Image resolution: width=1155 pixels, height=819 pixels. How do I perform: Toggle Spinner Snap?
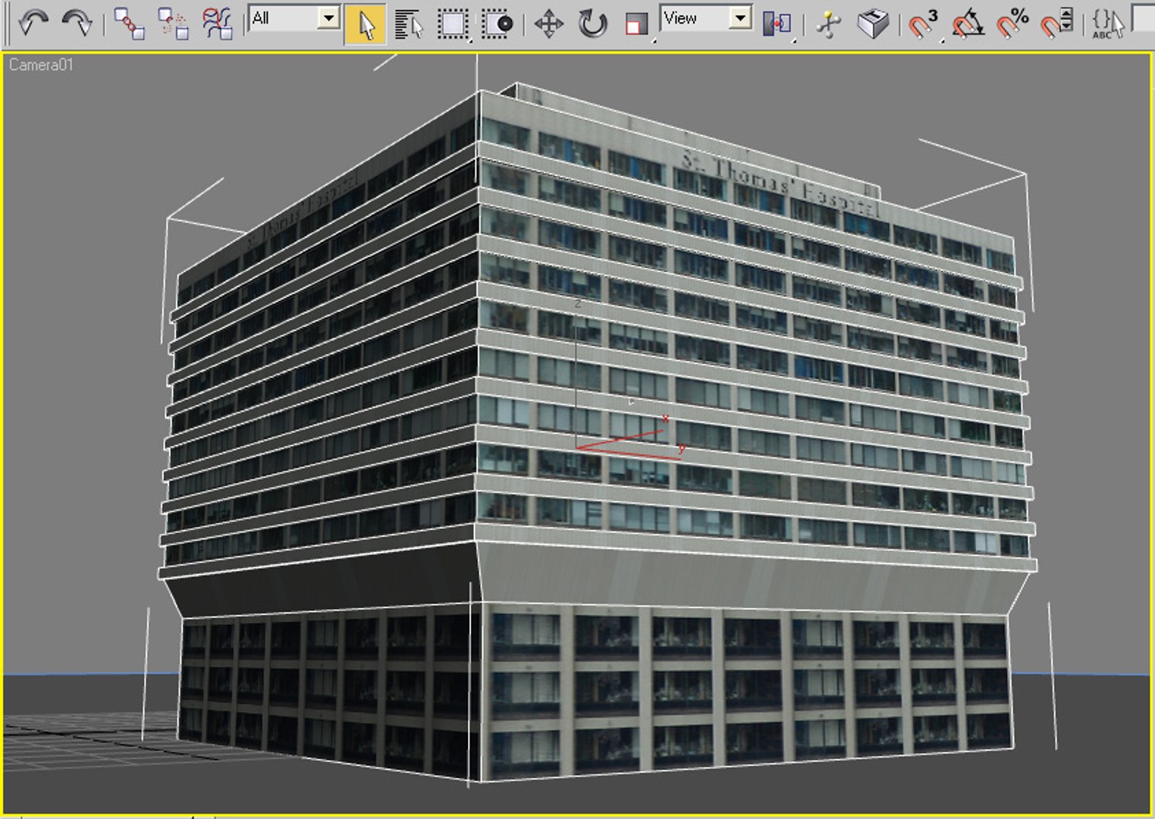(1056, 24)
